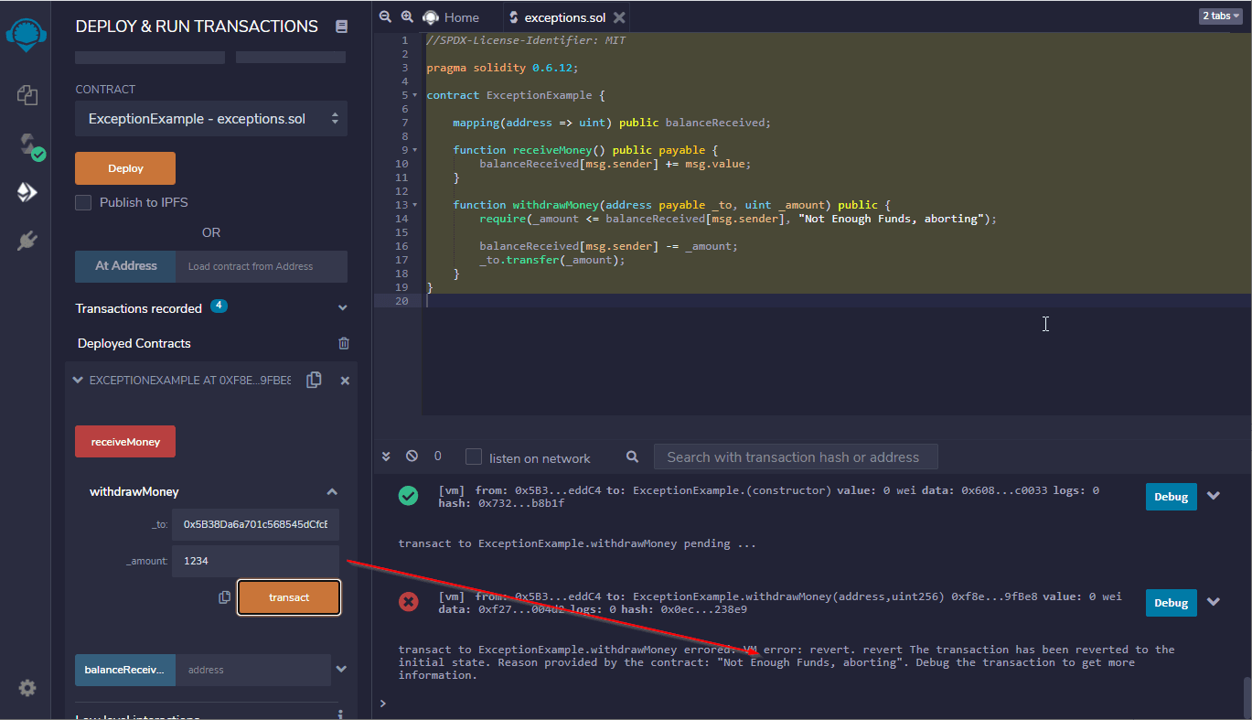Delete all deployed contracts trash icon
Viewport: 1252px width, 720px height.
(344, 343)
